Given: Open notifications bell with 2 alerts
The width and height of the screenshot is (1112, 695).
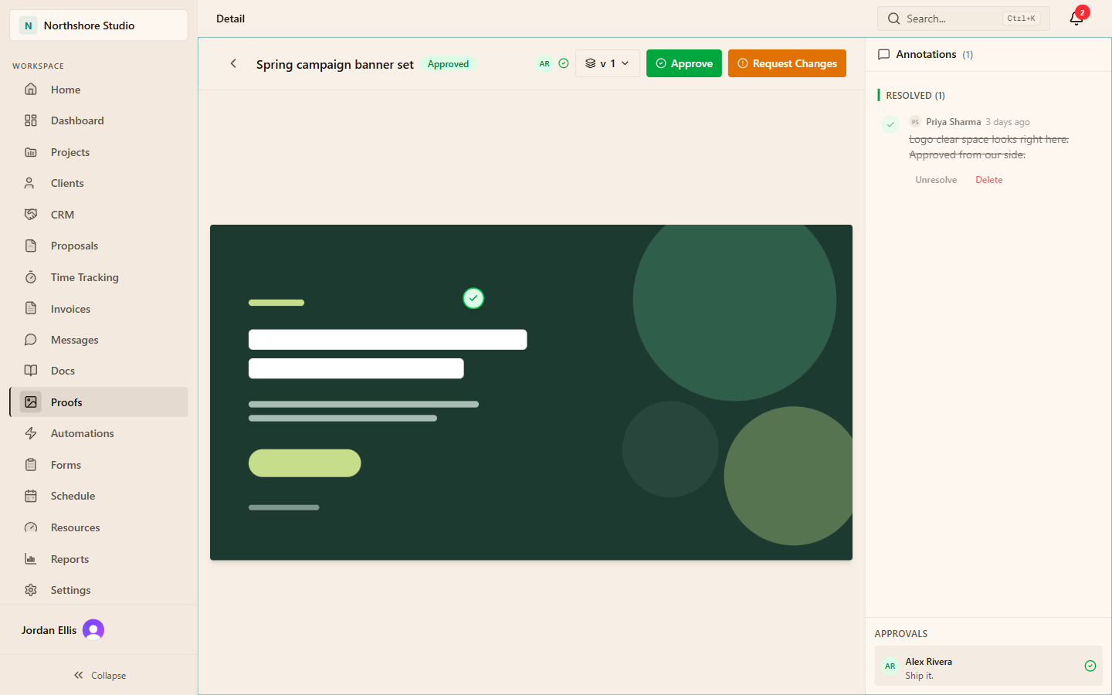Looking at the screenshot, I should tap(1077, 19).
